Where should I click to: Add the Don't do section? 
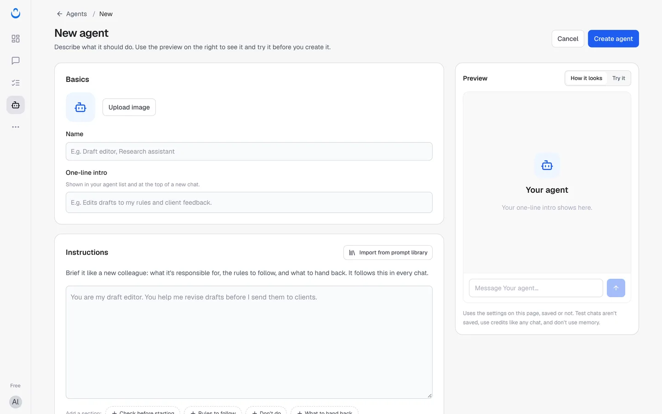coord(266,411)
